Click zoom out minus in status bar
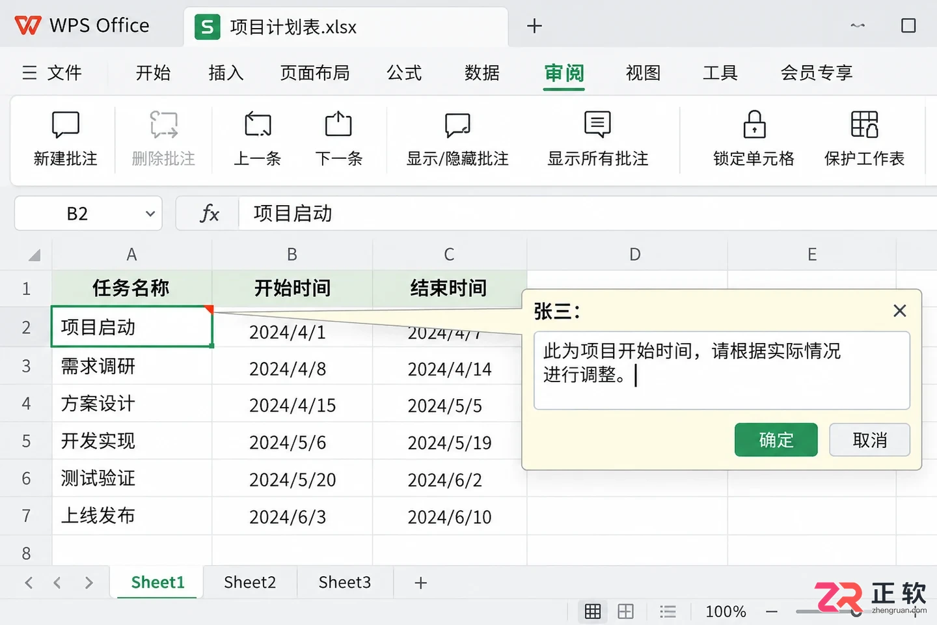 click(772, 611)
